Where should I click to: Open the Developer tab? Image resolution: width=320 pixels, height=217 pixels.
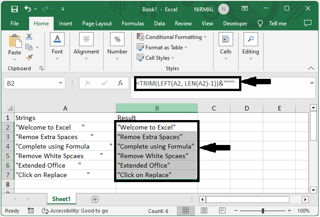coord(235,24)
